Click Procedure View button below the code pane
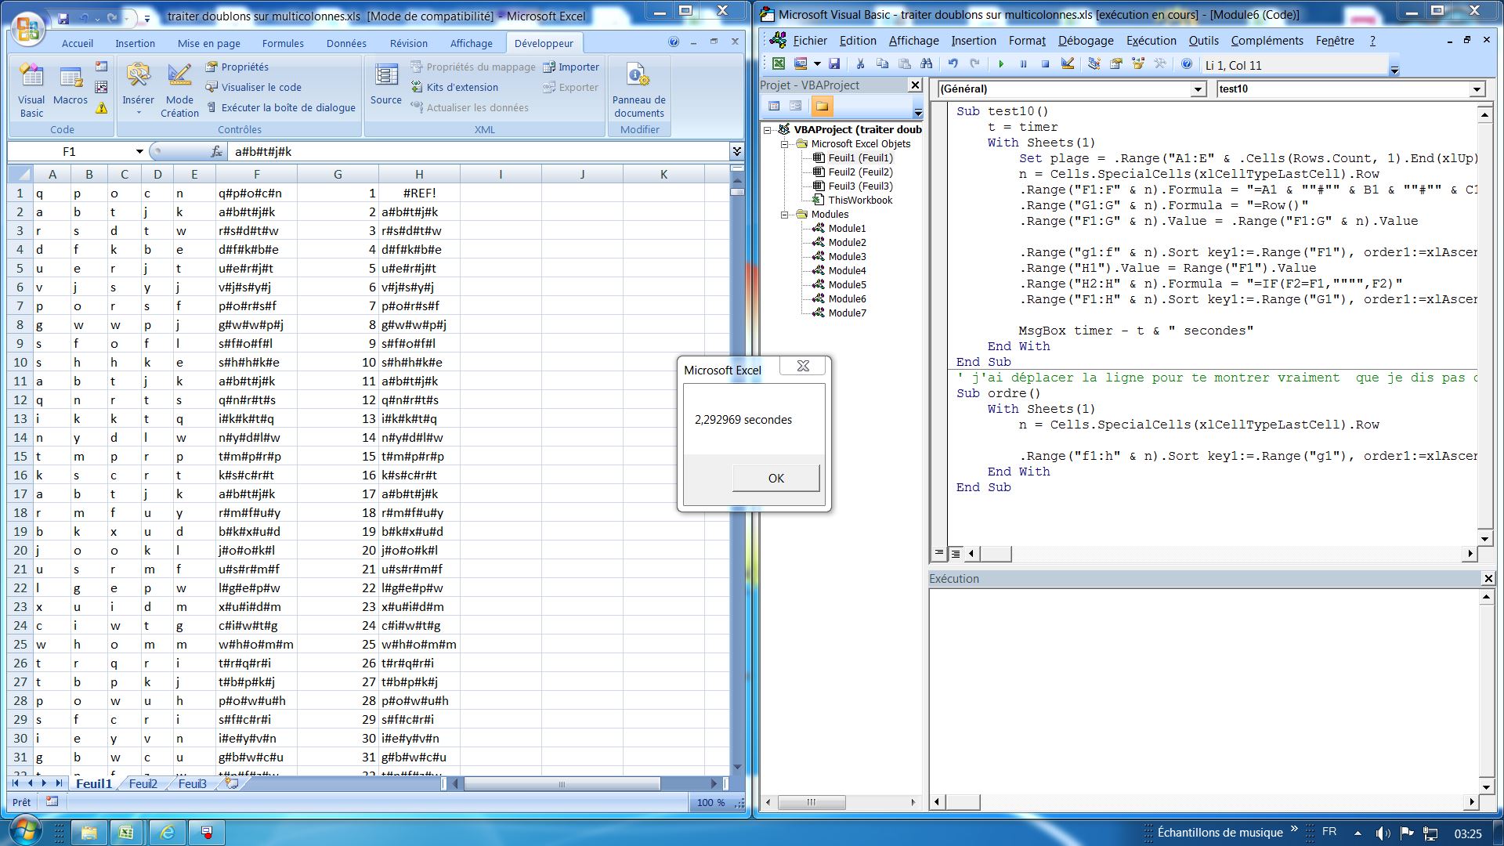Screen dimensions: 1504x846 (939, 553)
